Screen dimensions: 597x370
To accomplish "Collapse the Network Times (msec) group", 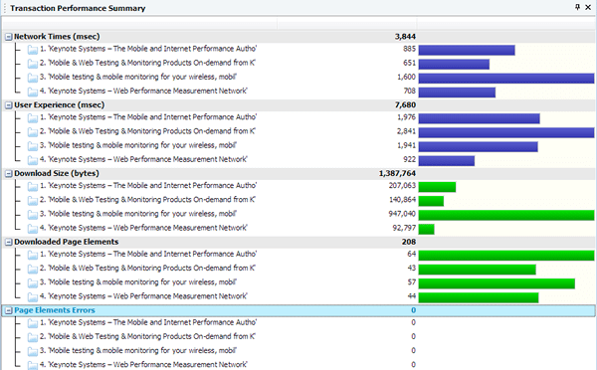I will 8,37.
